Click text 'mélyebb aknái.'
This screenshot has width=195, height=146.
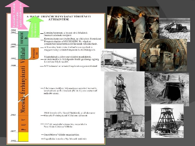51,93
